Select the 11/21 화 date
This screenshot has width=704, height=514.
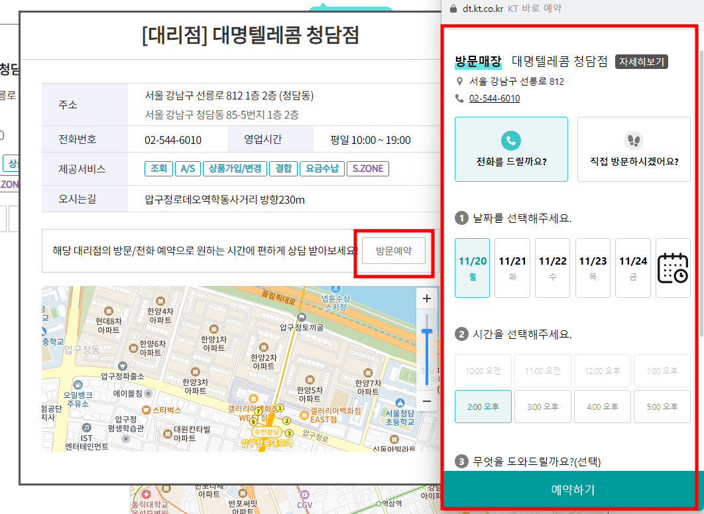pos(512,267)
